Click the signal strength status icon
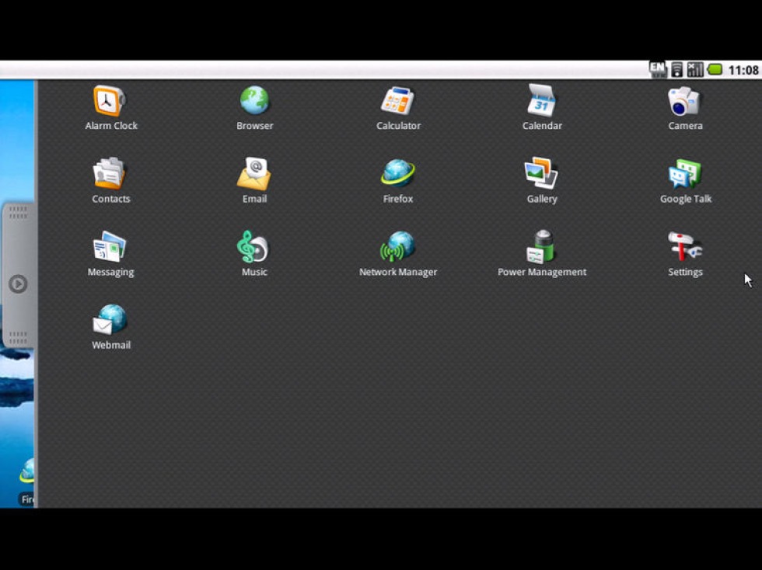Viewport: 762px width, 570px height. coord(695,70)
